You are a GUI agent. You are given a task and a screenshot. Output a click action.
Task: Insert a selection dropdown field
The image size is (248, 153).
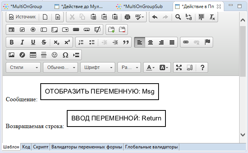[x=65, y=30]
